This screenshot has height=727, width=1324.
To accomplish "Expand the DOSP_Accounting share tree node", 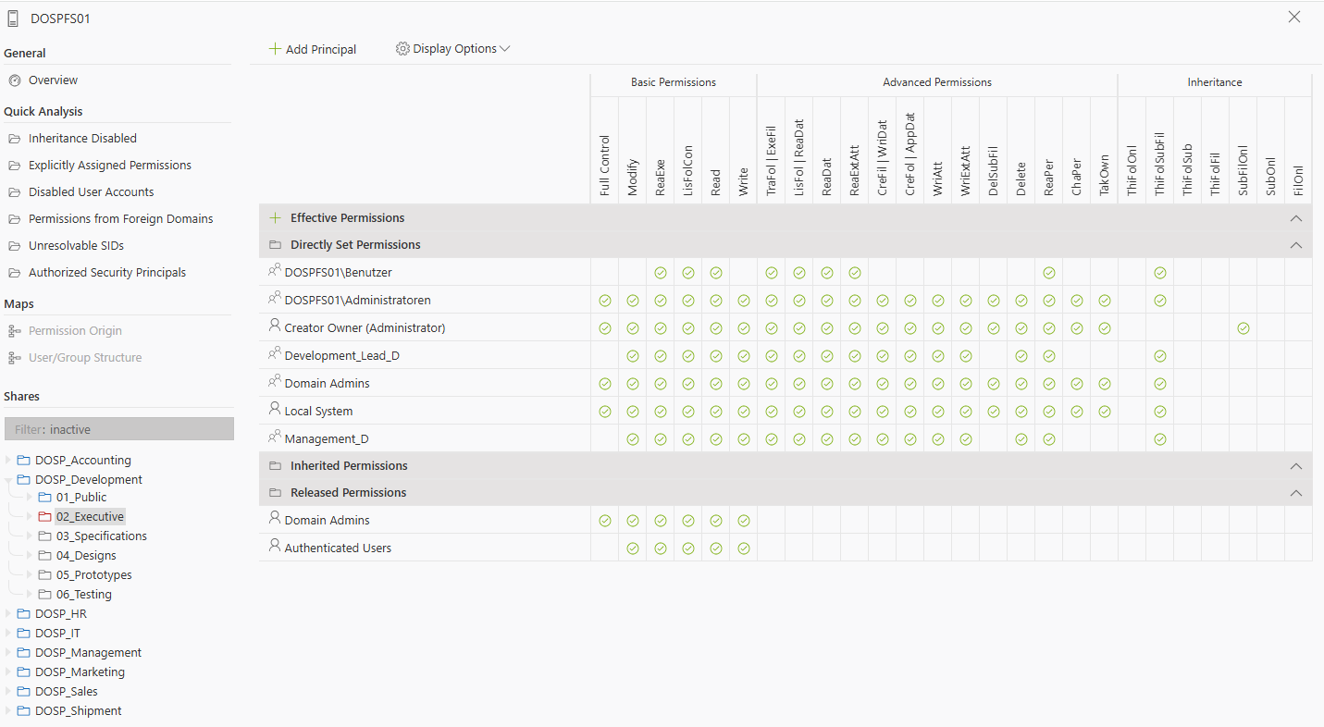I will 9,461.
